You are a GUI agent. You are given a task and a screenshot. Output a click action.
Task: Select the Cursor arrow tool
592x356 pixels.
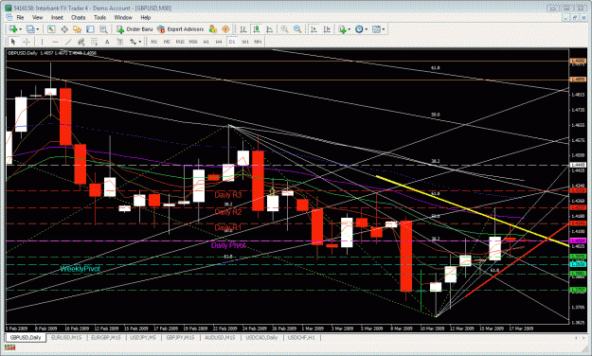tap(13, 42)
